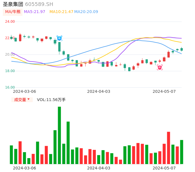
Task: Click the tallest green volume bar
Action: (x=59, y=135)
